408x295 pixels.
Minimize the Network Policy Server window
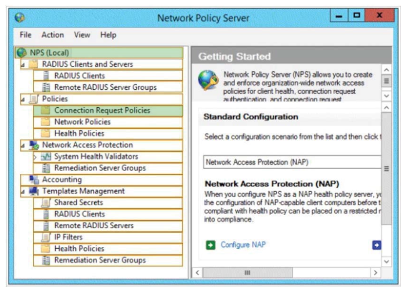click(339, 16)
